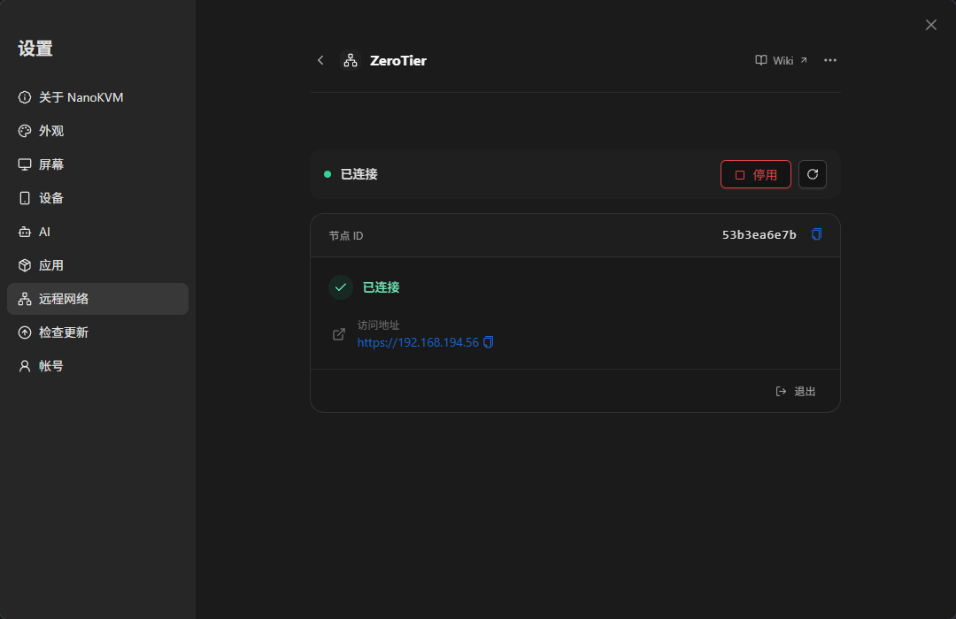Open the 屏幕 screen settings

97,164
